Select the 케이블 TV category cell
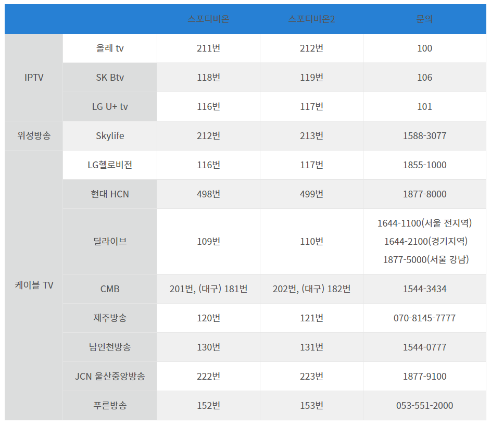The width and height of the screenshot is (491, 425). pos(34,285)
